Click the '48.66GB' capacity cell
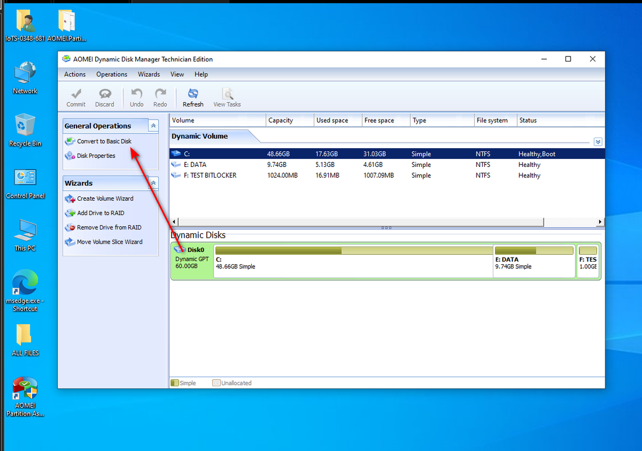Image resolution: width=642 pixels, height=451 pixels. (278, 154)
